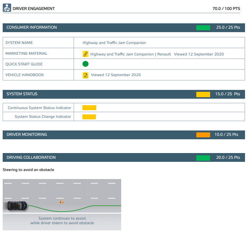
Task: Click the orange traffic cone in the diagram
Action: click(x=61, y=201)
